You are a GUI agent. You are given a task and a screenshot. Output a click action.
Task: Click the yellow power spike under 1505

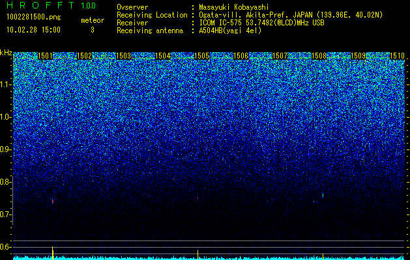pos(198,255)
